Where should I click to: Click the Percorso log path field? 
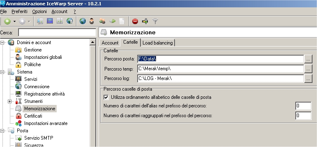(221, 79)
